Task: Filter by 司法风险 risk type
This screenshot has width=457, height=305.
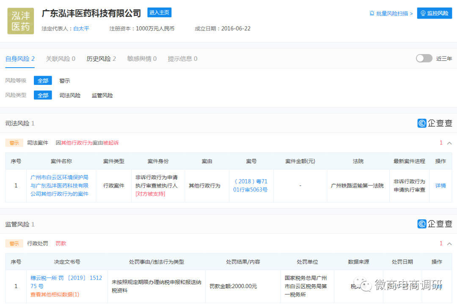Action: [x=70, y=95]
